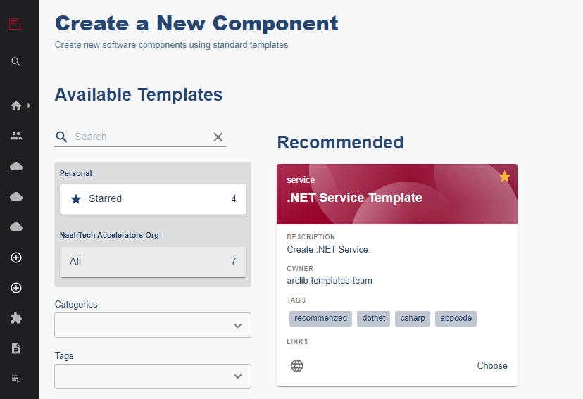This screenshot has height=399, width=583.
Task: Open the globe link icon on card
Action: click(297, 366)
